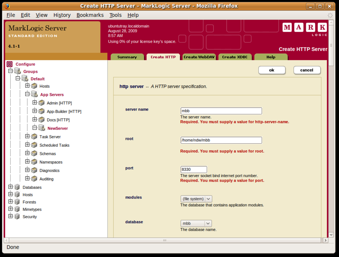Screen dimensions: 339x257
Task: Collapse the Groups tree node
Action: (10, 71)
